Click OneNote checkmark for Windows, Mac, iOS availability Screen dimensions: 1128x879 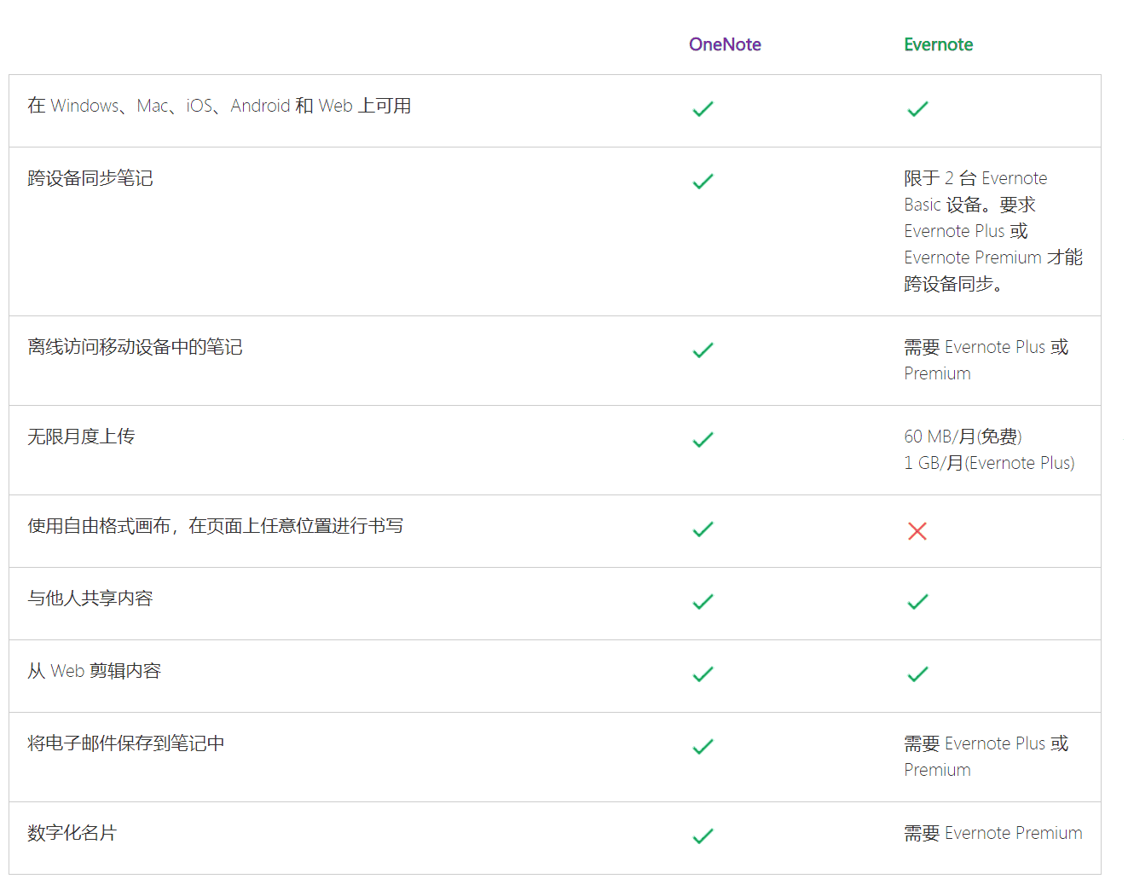pyautogui.click(x=703, y=109)
